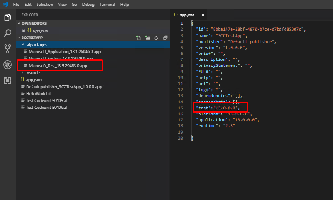Click line number 18 in gutter
Viewport: 333px width, 200px height.
[180, 126]
